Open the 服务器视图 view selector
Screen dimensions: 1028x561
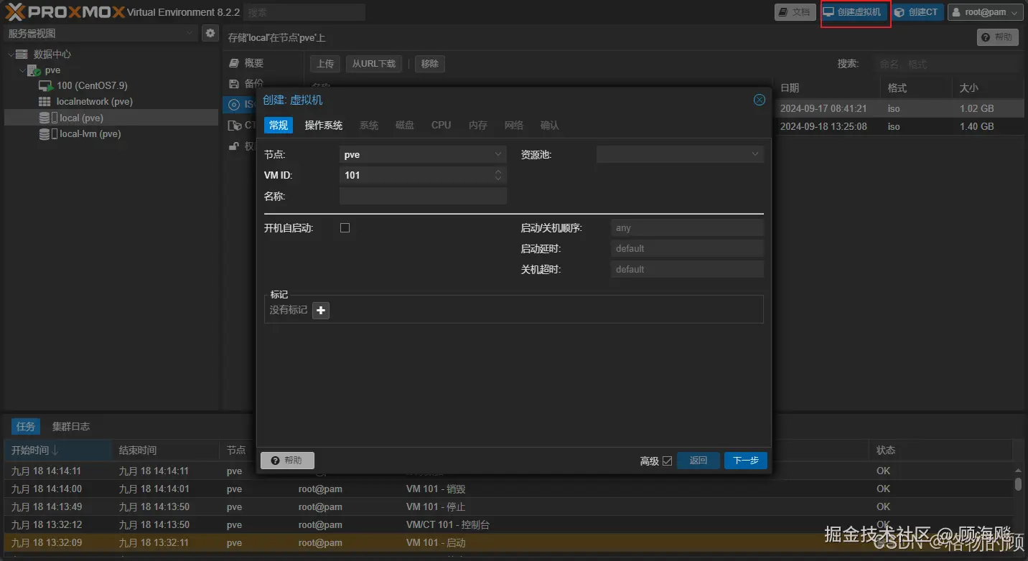coord(100,33)
